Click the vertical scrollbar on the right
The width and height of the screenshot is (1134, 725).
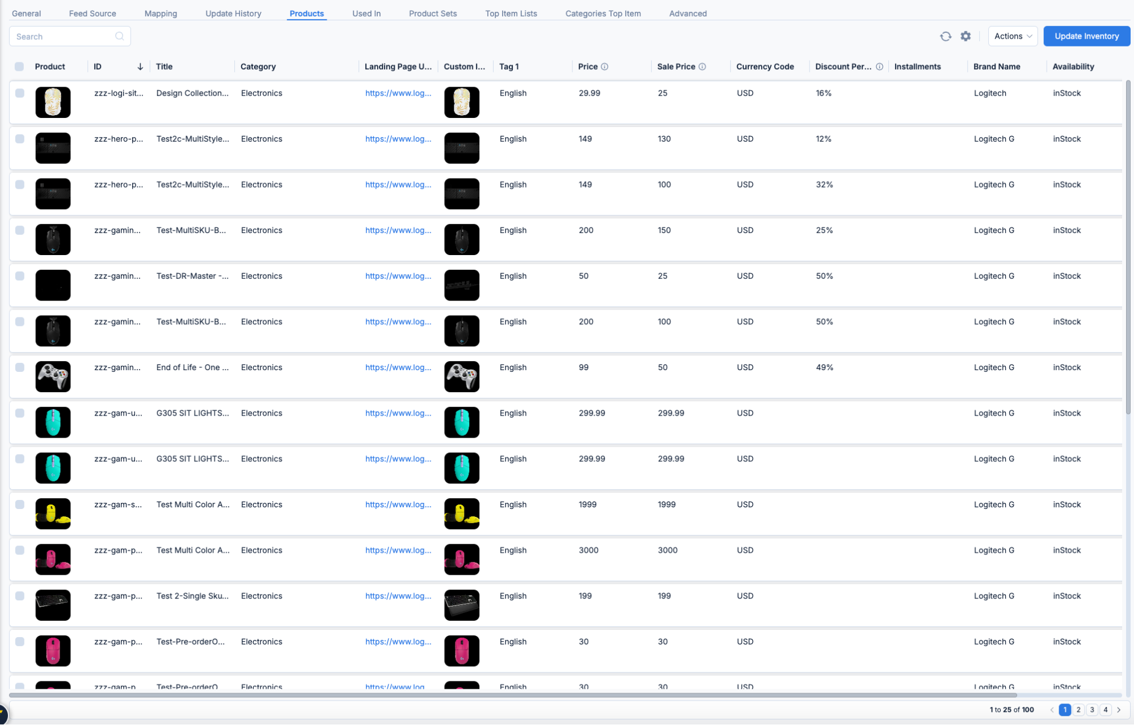[1128, 247]
